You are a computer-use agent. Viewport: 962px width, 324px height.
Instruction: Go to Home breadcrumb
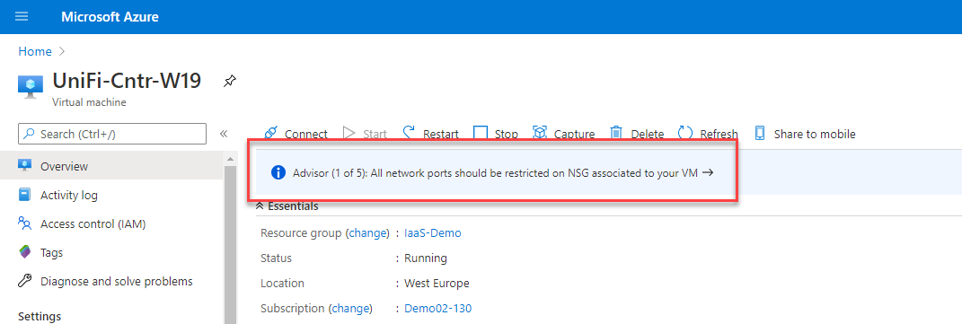[35, 51]
